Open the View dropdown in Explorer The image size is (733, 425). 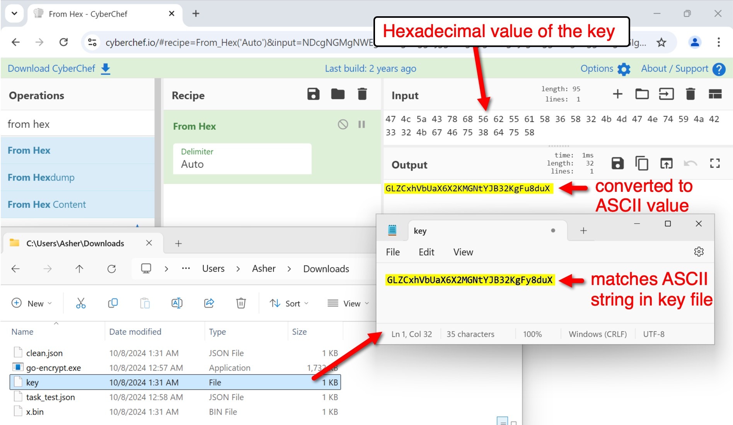coord(348,304)
